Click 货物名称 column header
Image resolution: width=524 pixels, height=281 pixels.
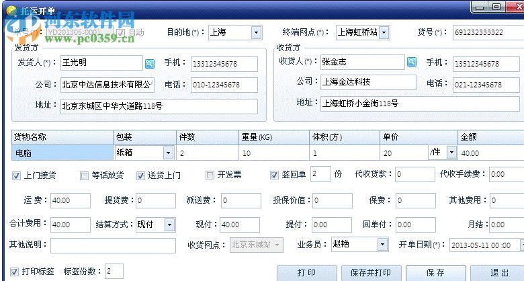pos(62,137)
